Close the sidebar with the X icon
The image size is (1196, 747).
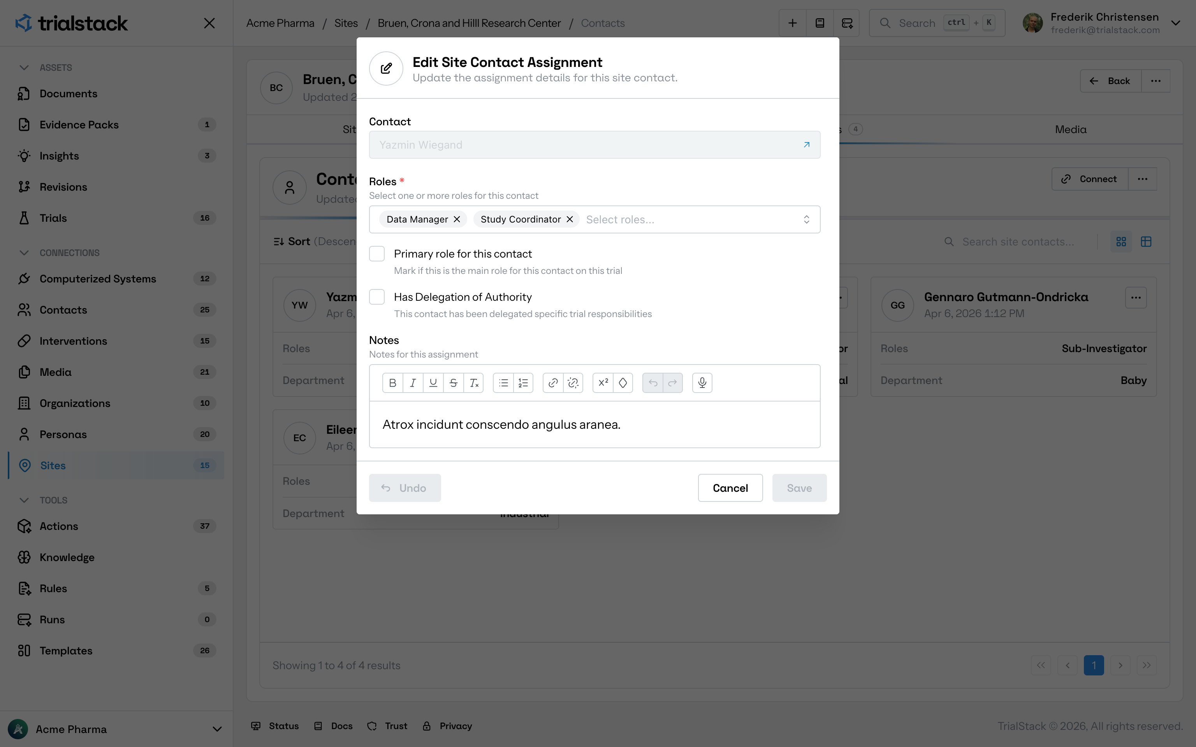click(209, 23)
